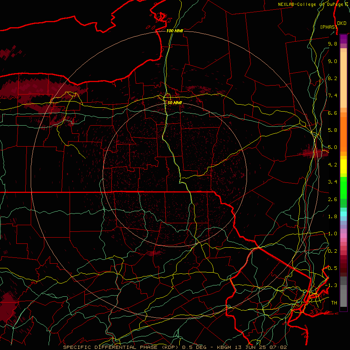Click the -0.5 legend value

[331, 268]
